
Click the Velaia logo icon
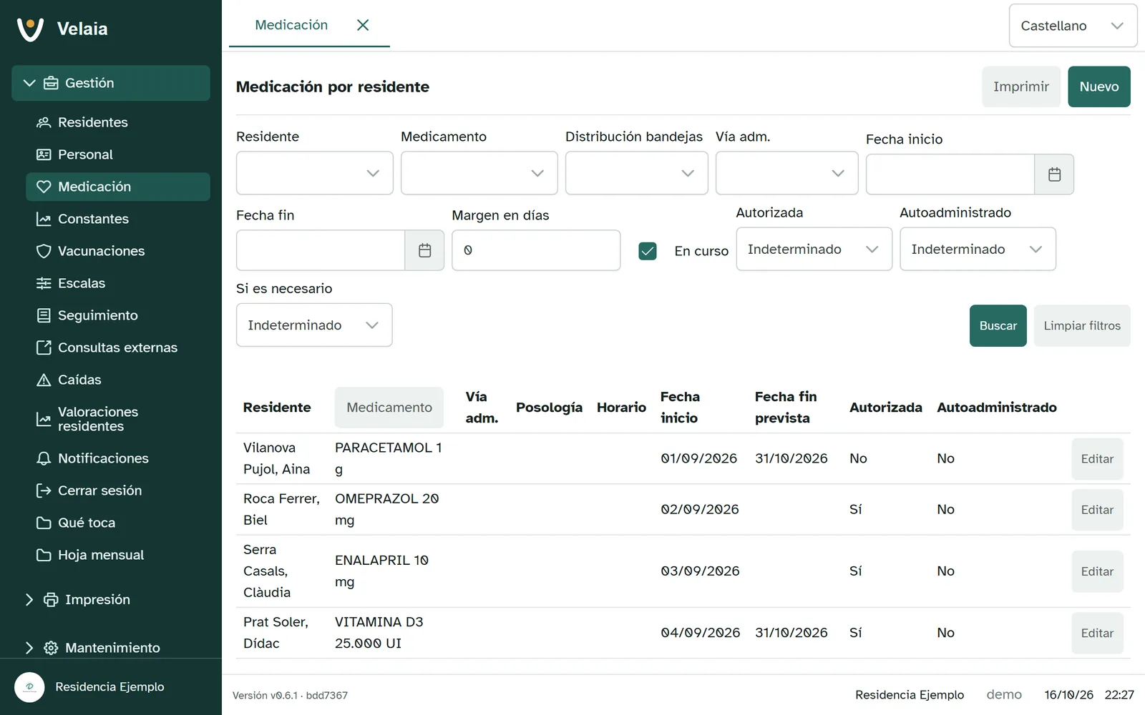[x=30, y=29]
